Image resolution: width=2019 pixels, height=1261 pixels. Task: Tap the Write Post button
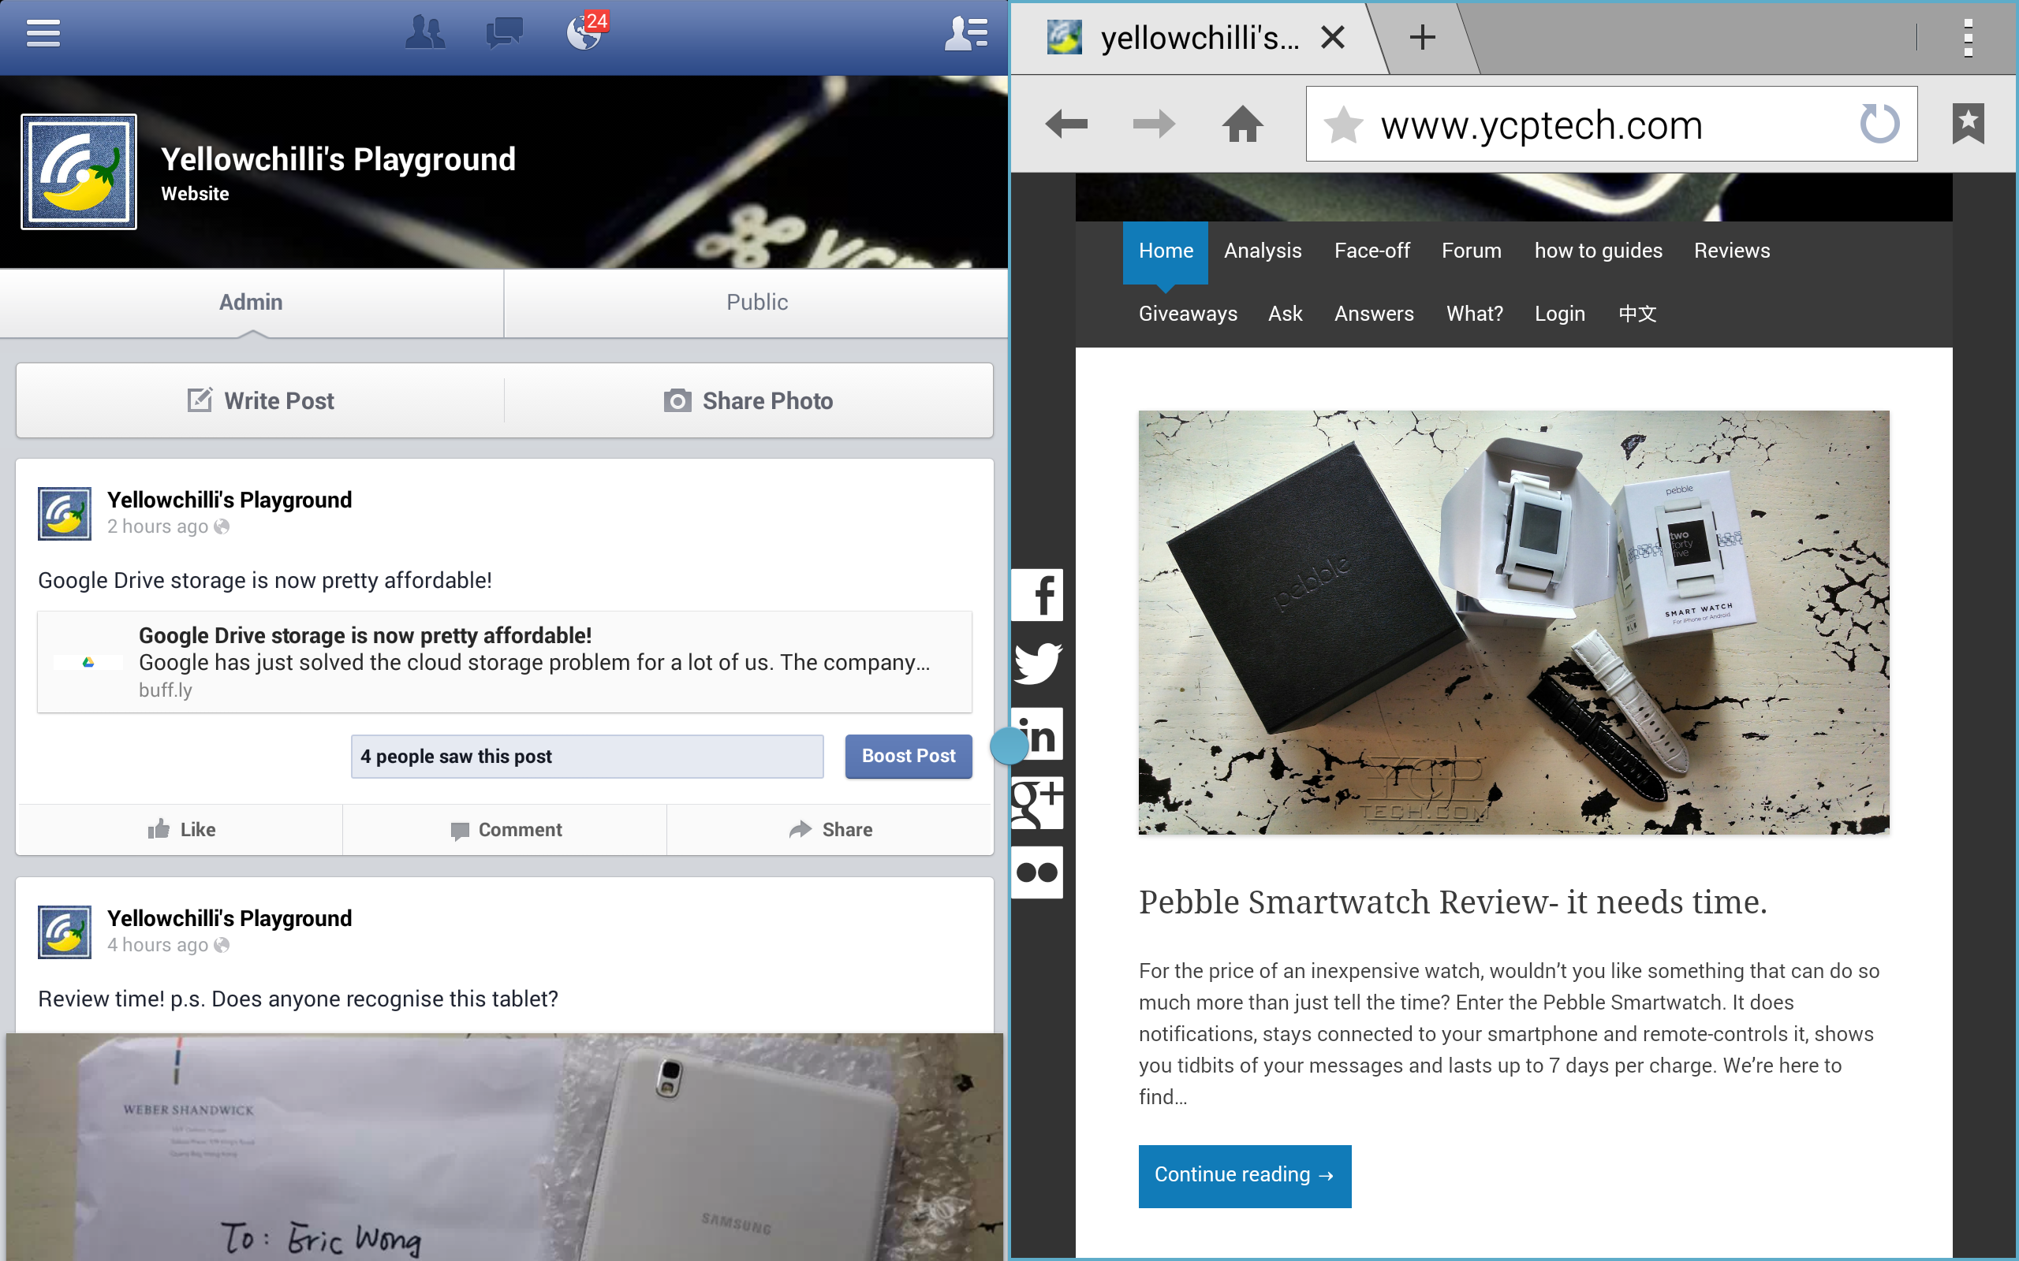(260, 400)
